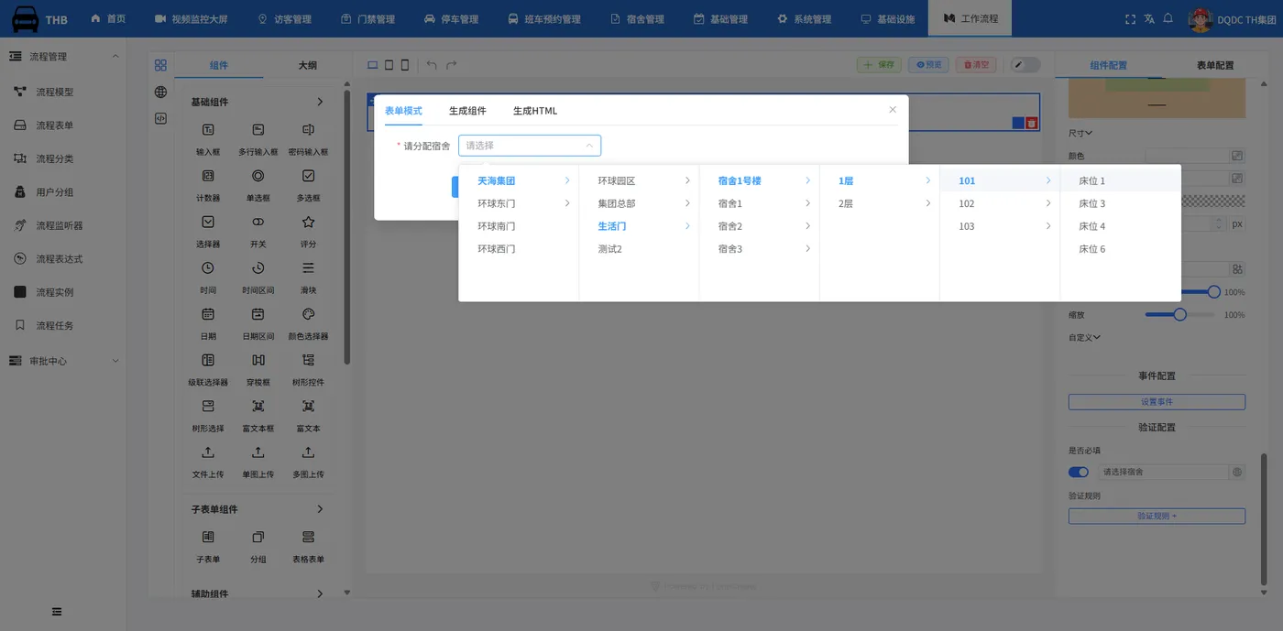Adjust the 缩放 slider handle
The height and width of the screenshot is (631, 1283).
click(x=1180, y=314)
